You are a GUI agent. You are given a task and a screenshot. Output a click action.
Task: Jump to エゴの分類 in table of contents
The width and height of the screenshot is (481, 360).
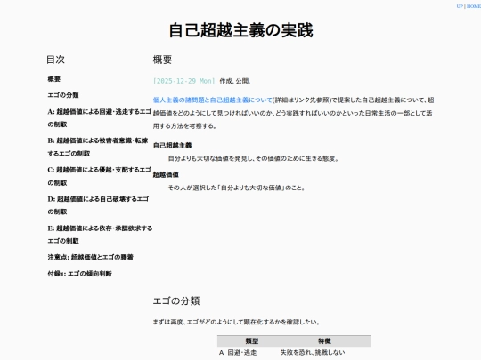tap(63, 95)
